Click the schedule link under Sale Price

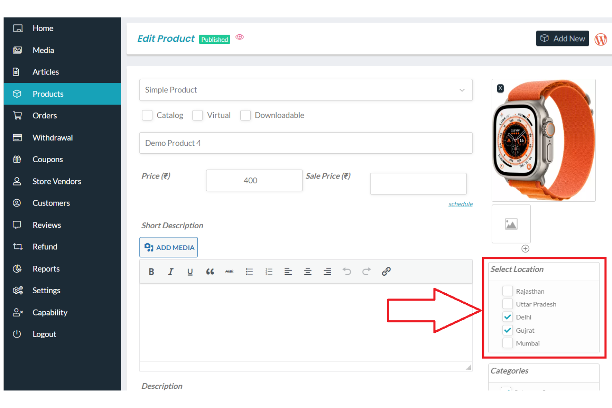pos(460,204)
